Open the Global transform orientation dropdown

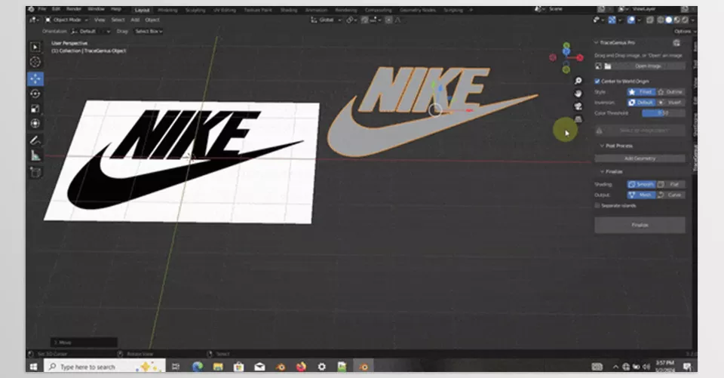click(x=327, y=20)
